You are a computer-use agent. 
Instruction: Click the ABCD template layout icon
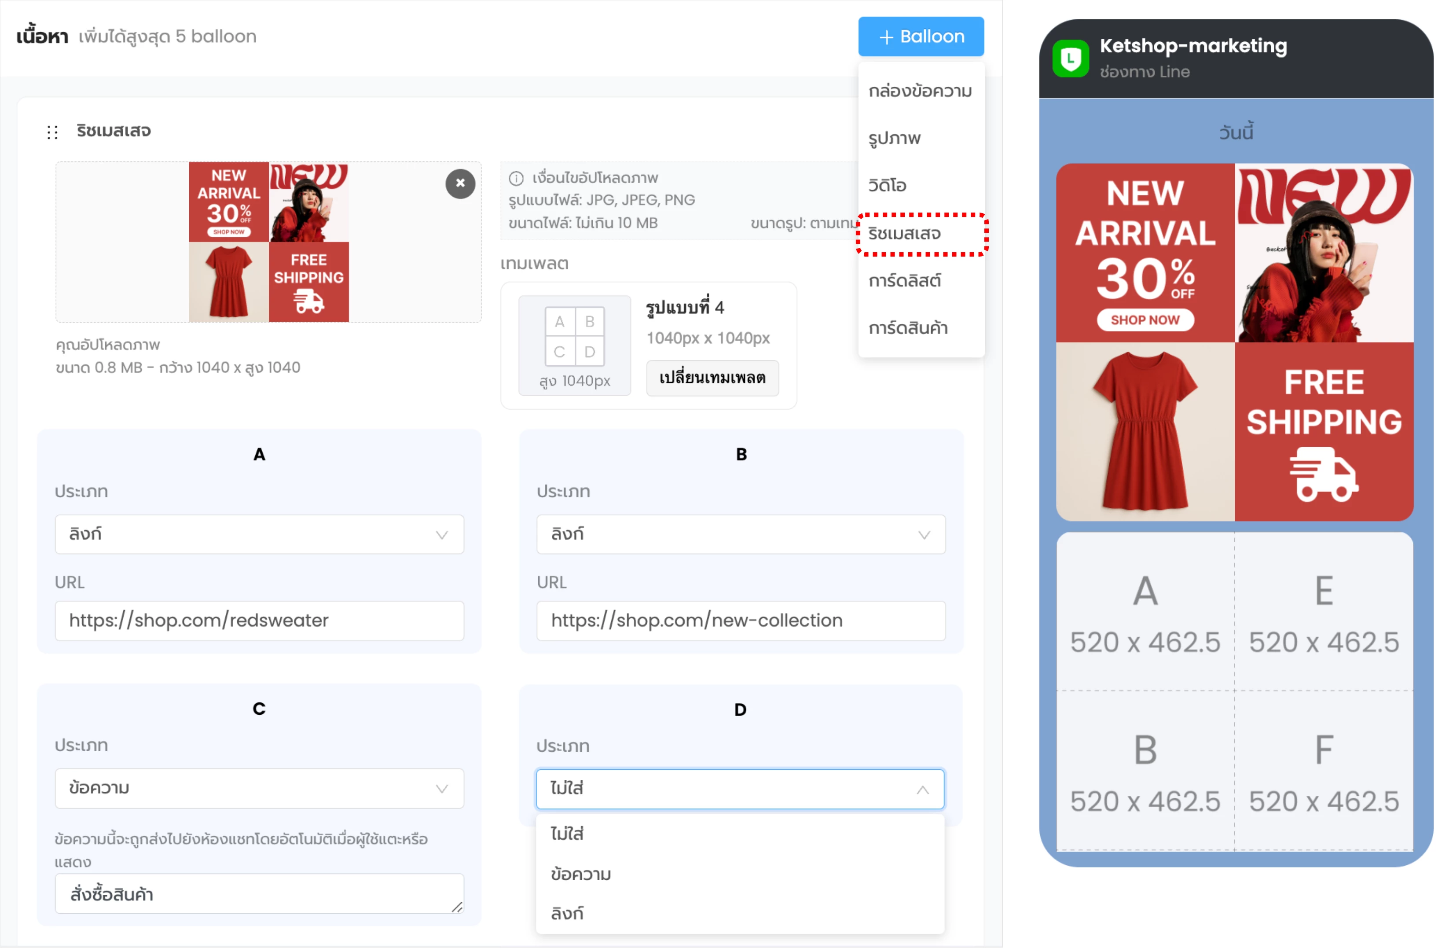coord(574,336)
